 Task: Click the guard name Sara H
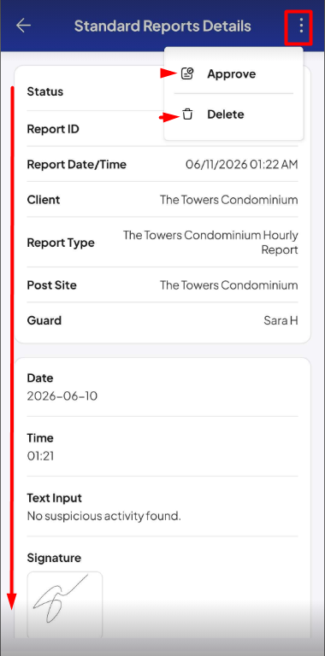click(281, 320)
